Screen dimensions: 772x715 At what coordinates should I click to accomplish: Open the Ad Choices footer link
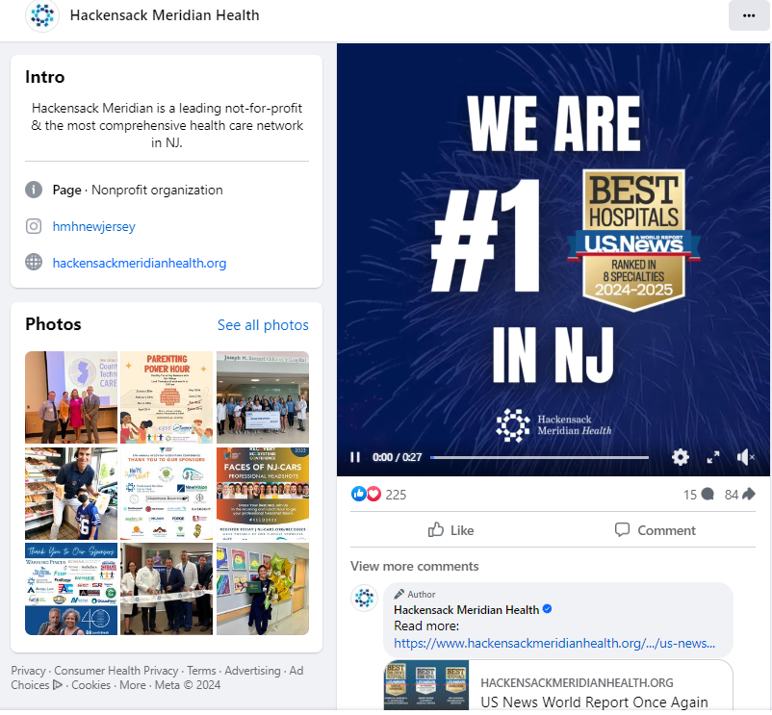(157, 677)
